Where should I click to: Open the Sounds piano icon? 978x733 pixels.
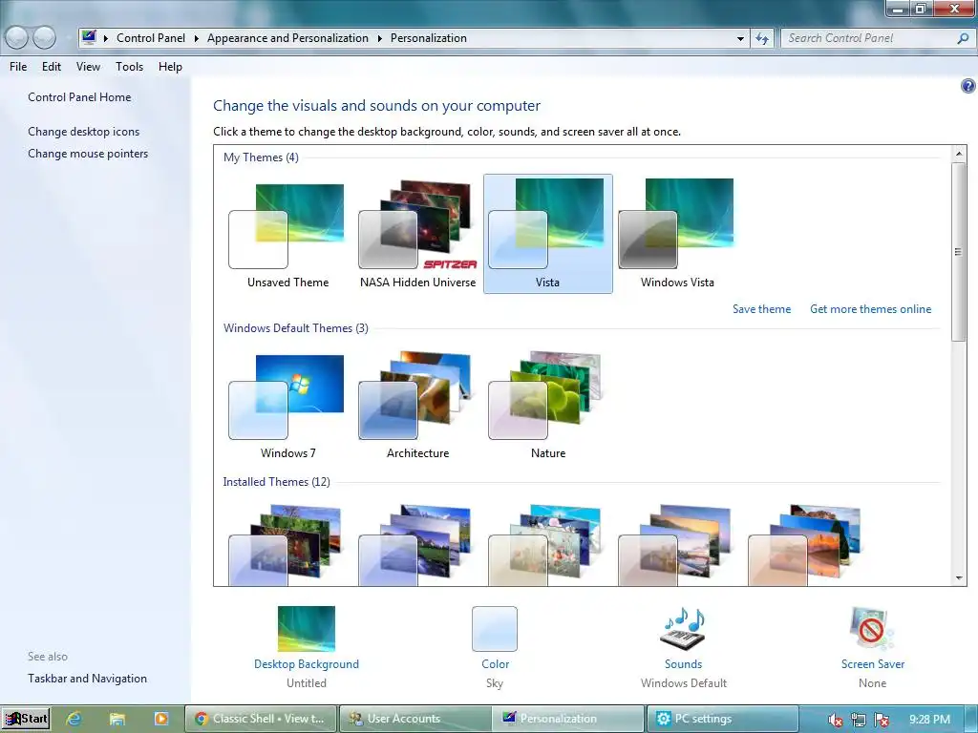point(683,628)
